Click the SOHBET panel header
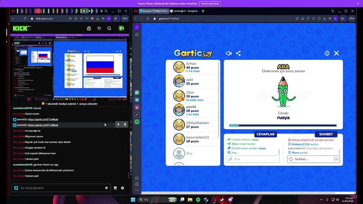Screen dimensions: 363x204 pos(326,134)
